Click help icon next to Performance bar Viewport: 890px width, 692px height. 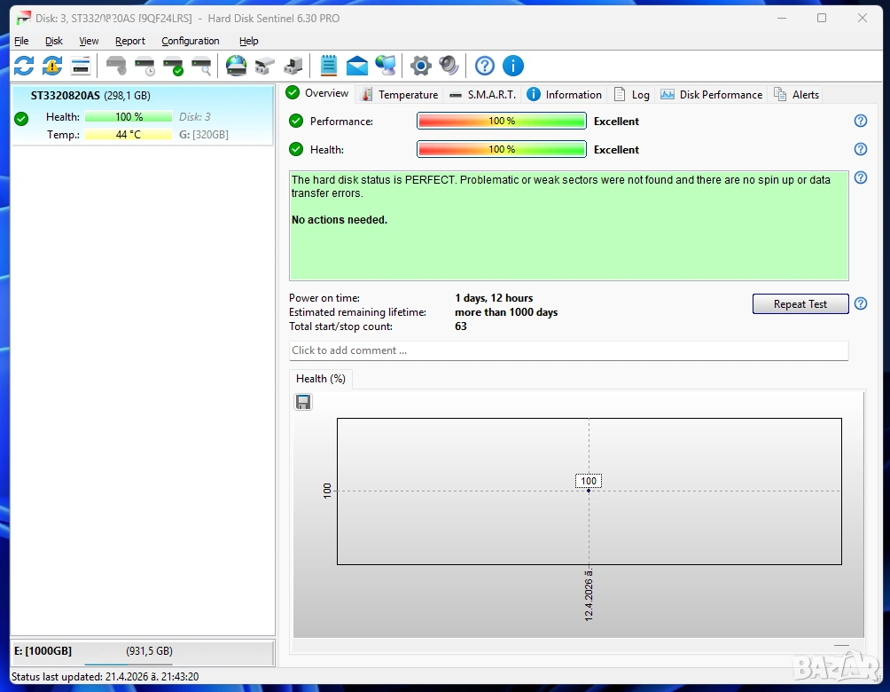click(860, 122)
